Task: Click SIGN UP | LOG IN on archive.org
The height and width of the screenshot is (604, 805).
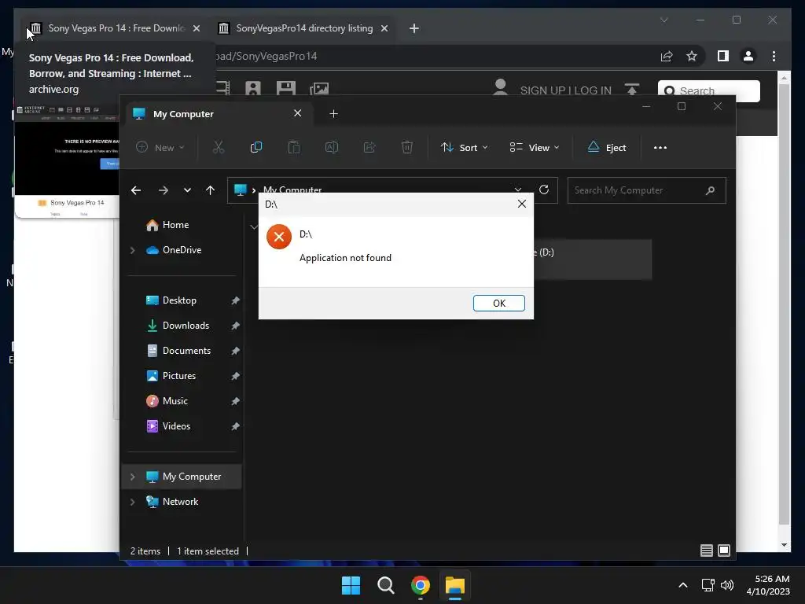Action: click(566, 90)
